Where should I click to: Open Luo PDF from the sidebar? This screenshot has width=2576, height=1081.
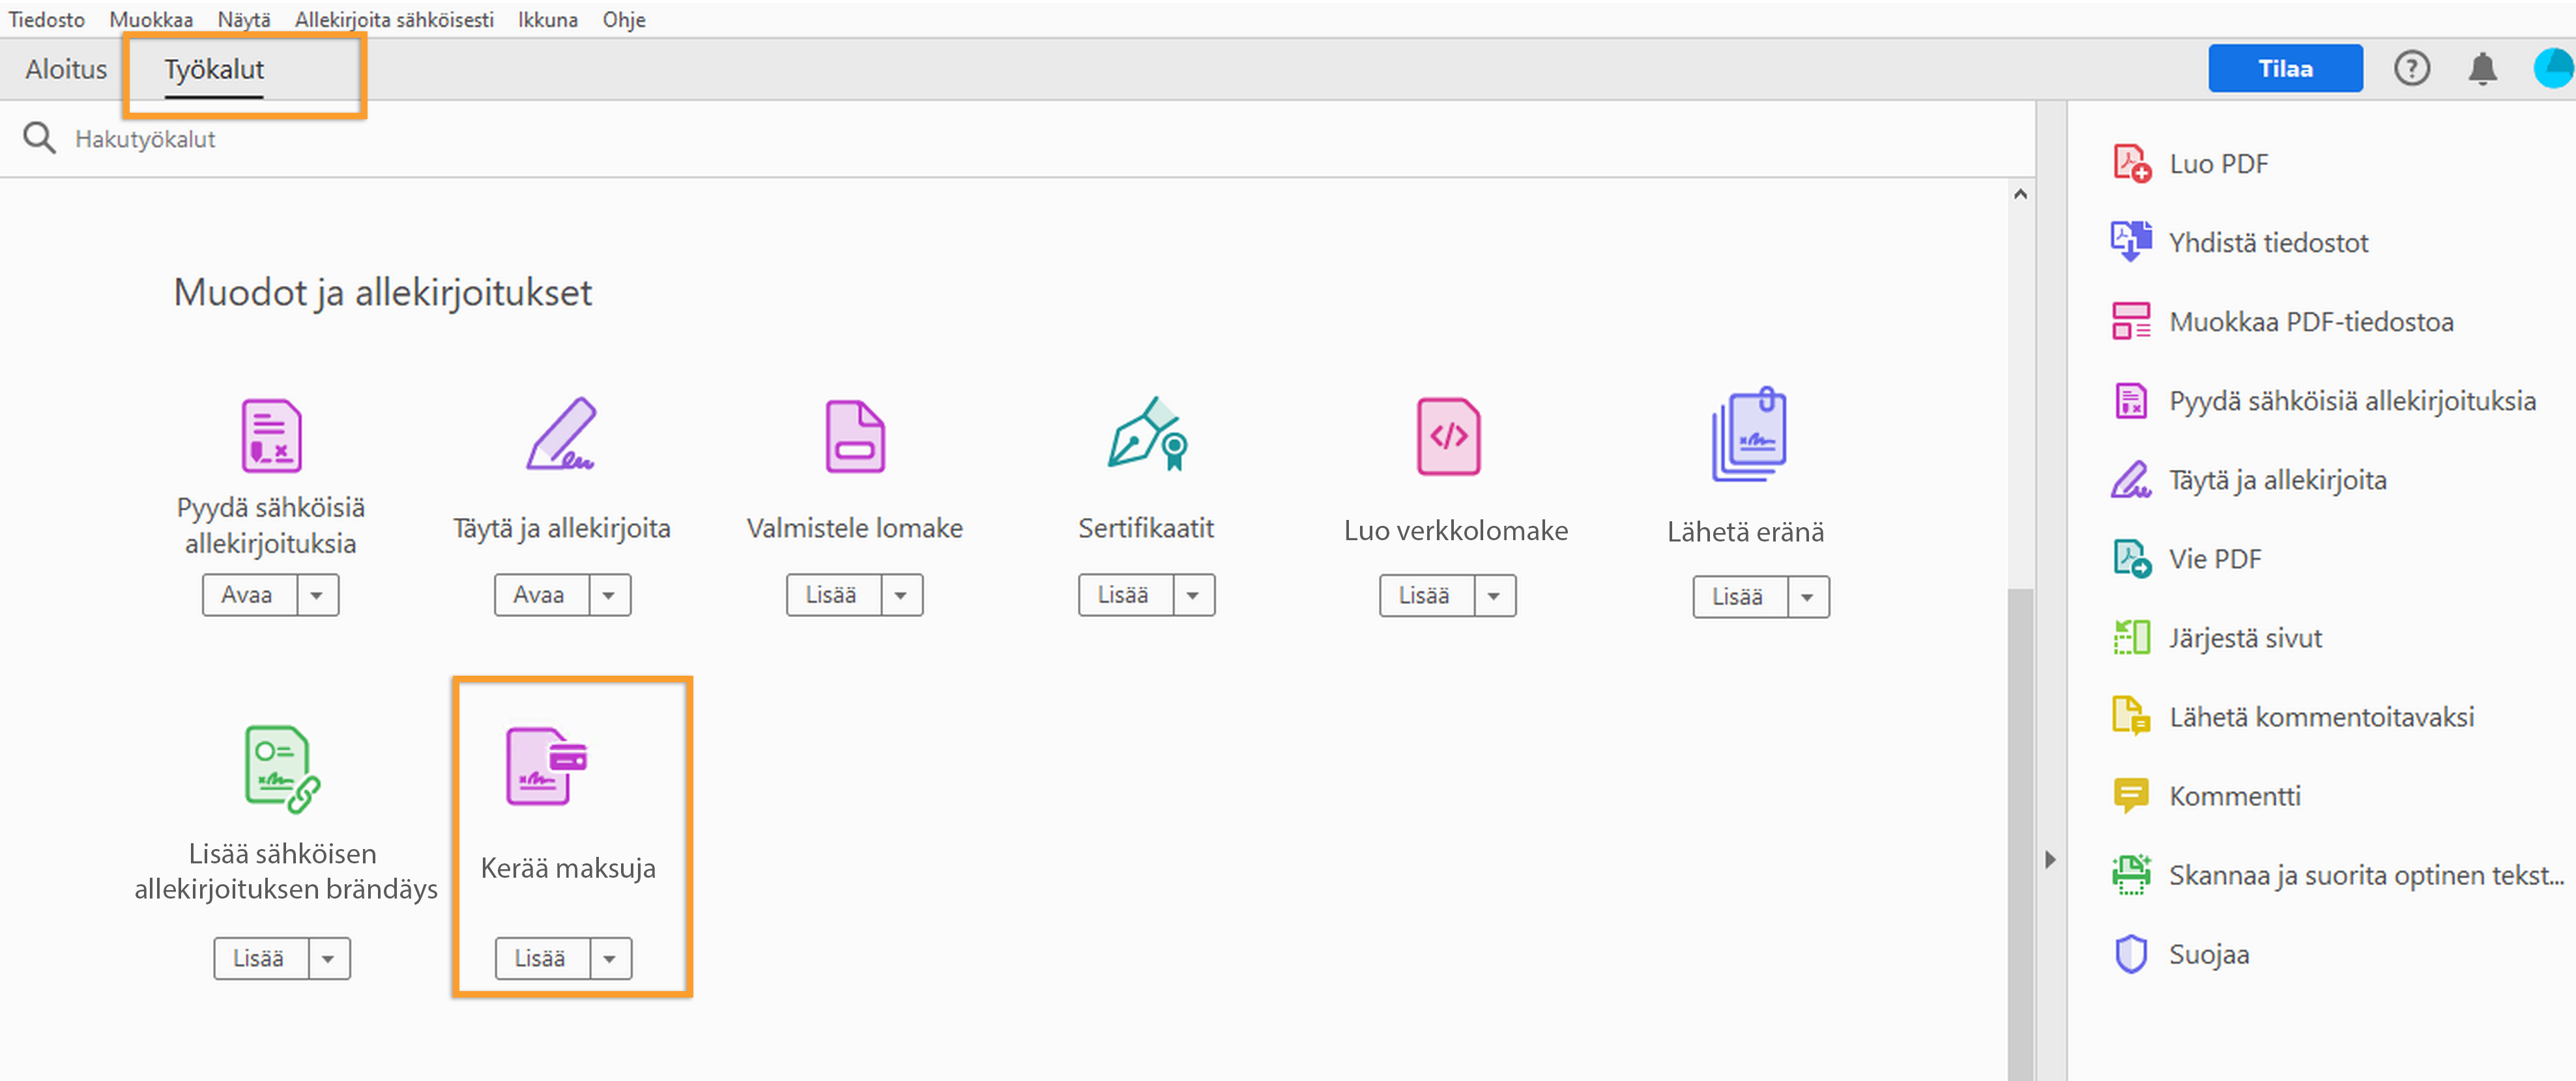tap(2217, 164)
